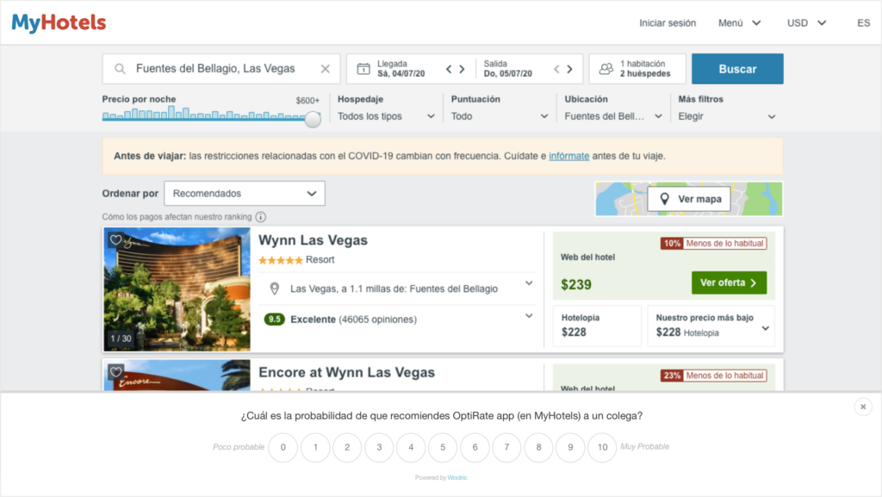Viewport: 882px width, 497px height.
Task: Click the destination search input field
Action: click(221, 69)
